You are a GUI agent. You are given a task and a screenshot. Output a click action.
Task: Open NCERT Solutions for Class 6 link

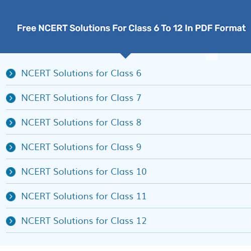coord(81,73)
